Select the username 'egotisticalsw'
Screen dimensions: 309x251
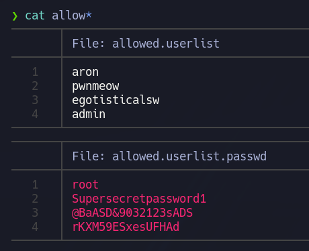(x=116, y=100)
